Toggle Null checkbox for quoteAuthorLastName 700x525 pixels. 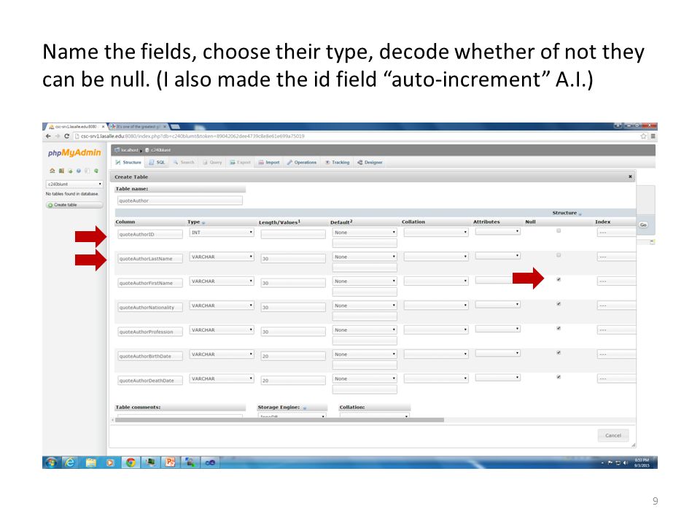tap(559, 255)
